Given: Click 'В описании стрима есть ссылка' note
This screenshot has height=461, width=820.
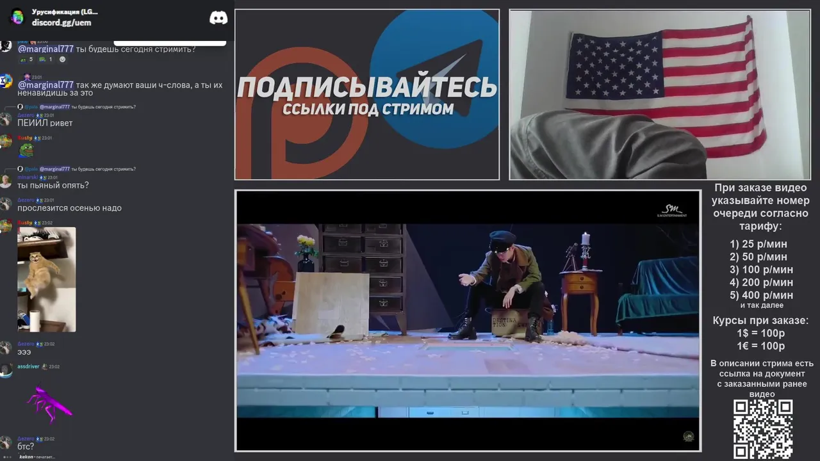Looking at the screenshot, I should tap(762, 378).
